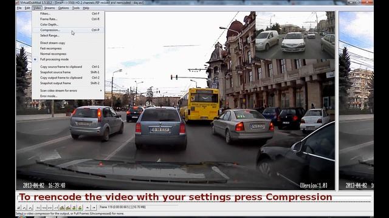Expand Scan video stream for errors submenu
389x218 pixels.
point(68,91)
